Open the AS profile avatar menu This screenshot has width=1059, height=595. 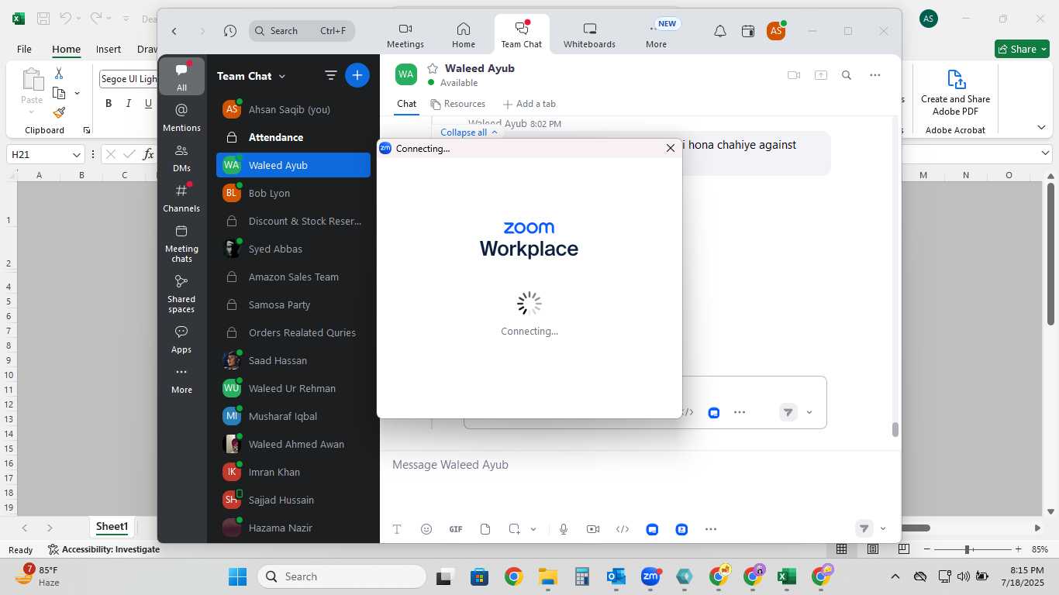(776, 31)
